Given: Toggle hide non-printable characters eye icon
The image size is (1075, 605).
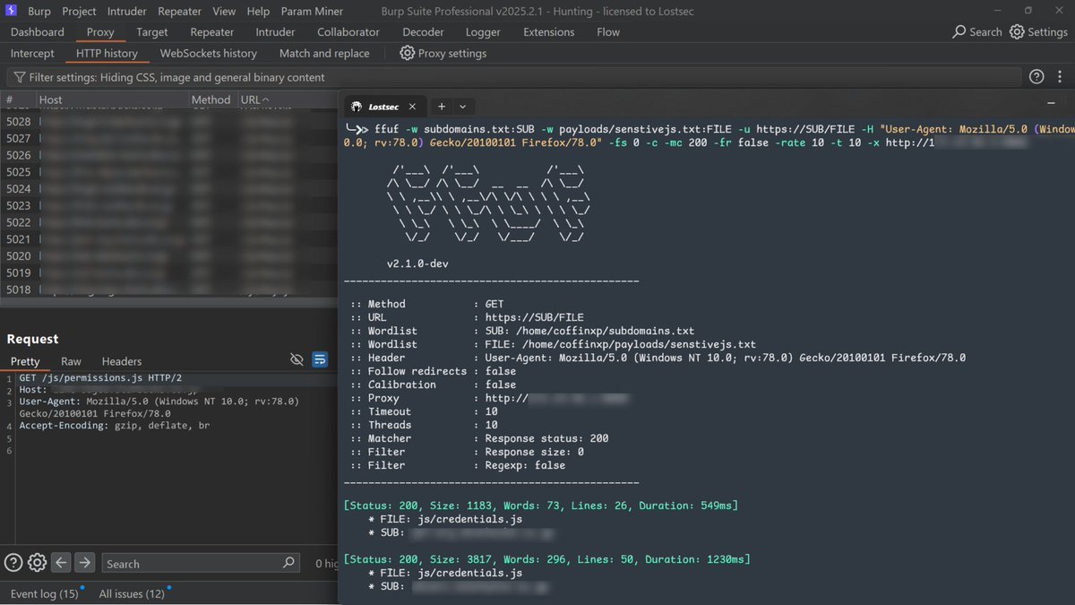Looking at the screenshot, I should 297,359.
